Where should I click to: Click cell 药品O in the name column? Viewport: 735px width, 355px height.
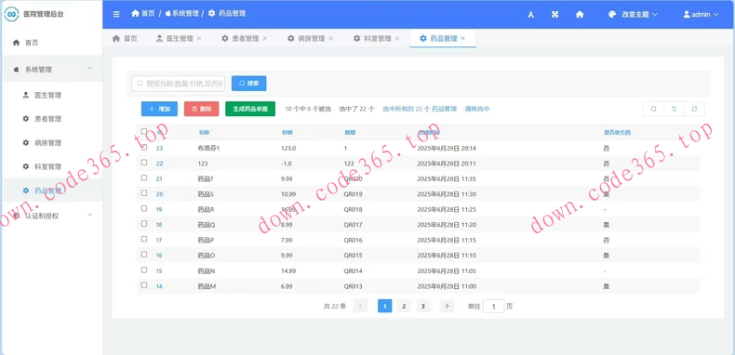click(207, 256)
